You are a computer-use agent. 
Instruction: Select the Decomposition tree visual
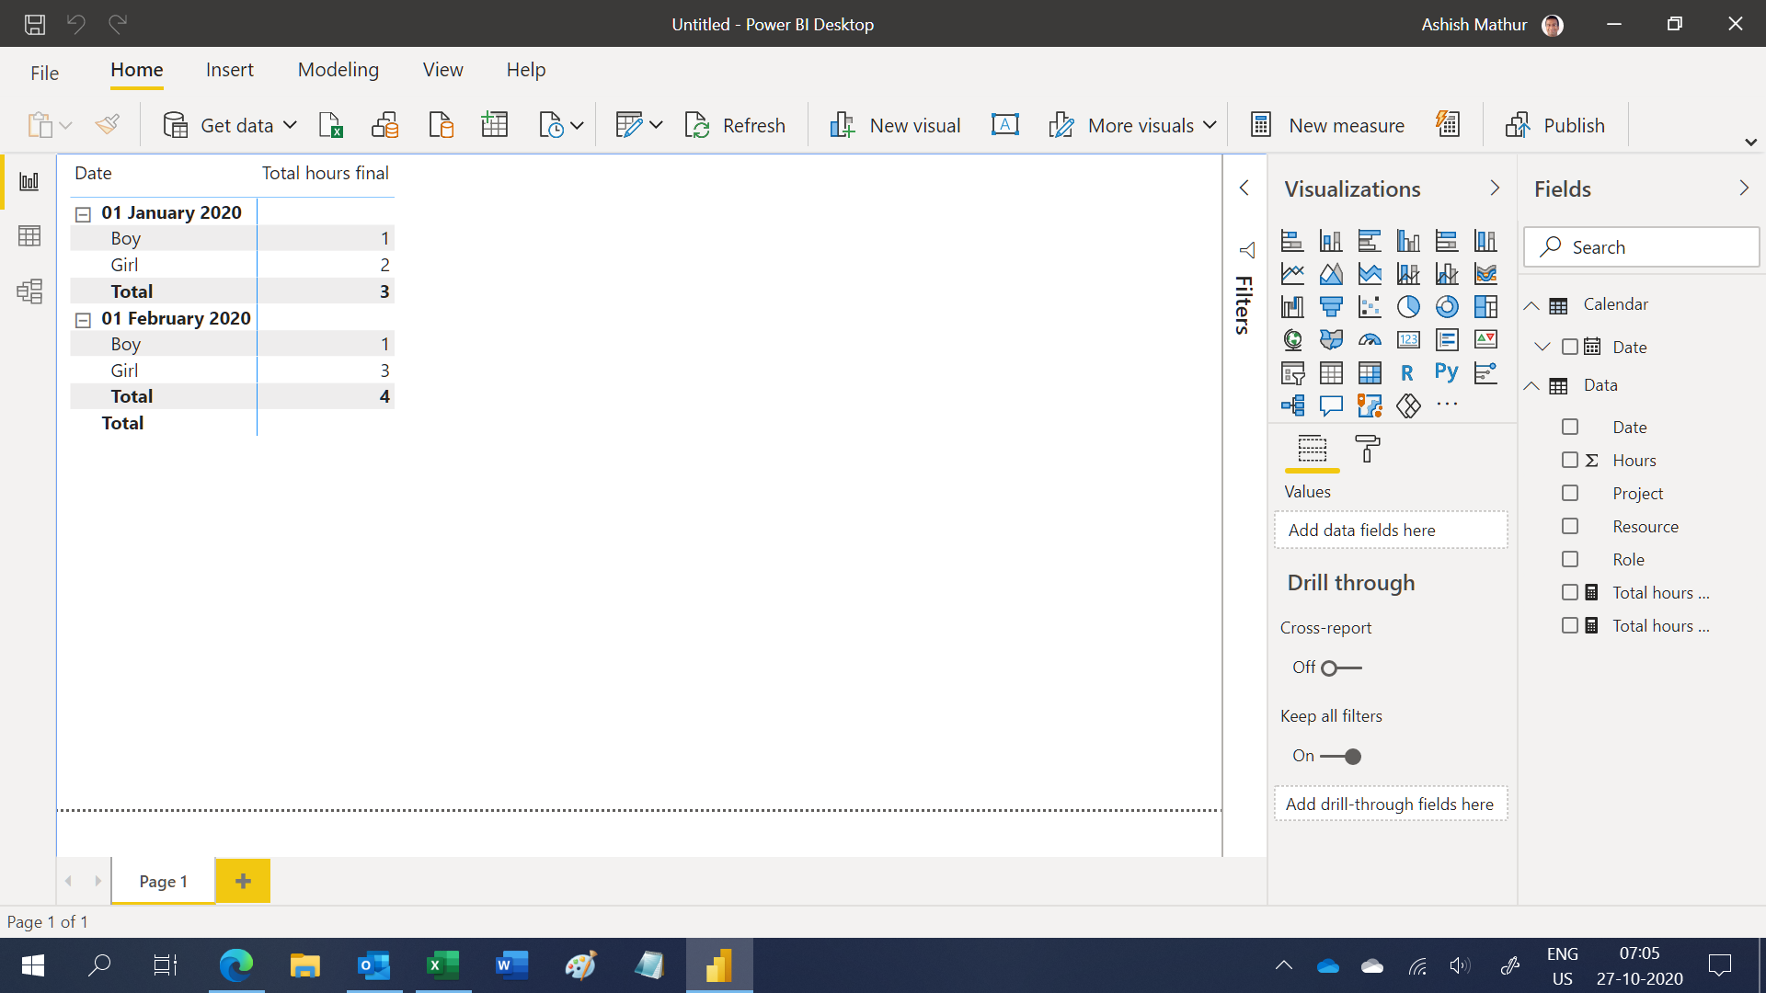[1292, 405]
